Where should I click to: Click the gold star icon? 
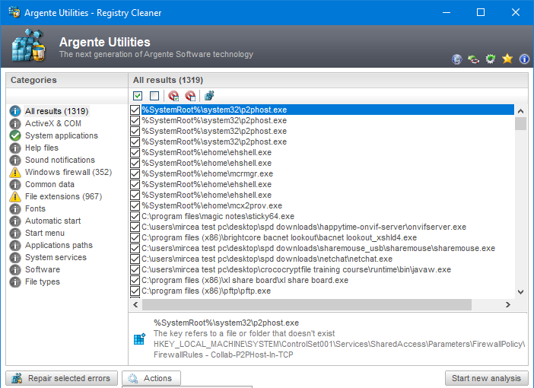[507, 59]
